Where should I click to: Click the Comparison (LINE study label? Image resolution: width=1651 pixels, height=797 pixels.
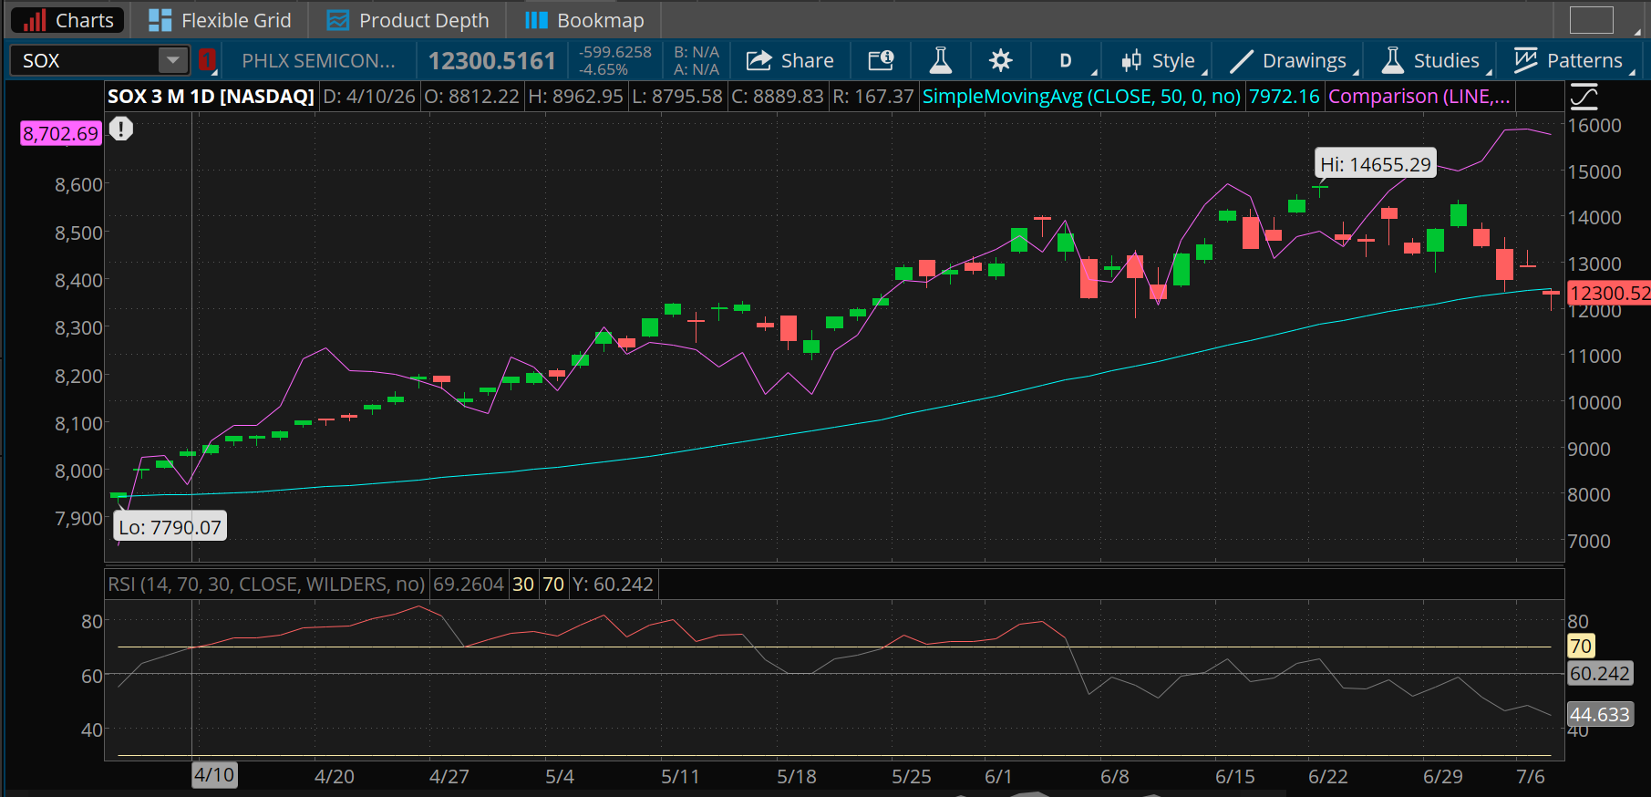click(1419, 97)
